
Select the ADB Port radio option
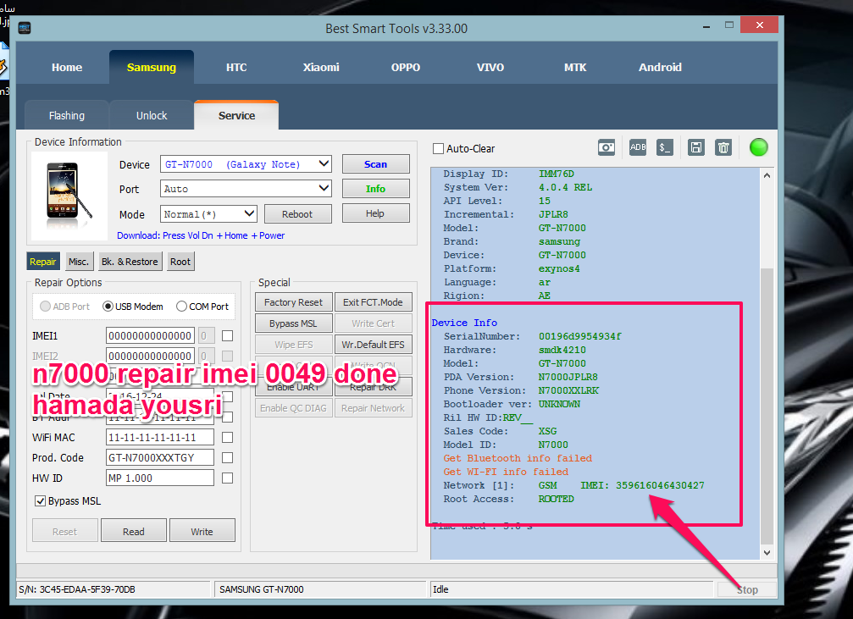click(x=45, y=307)
